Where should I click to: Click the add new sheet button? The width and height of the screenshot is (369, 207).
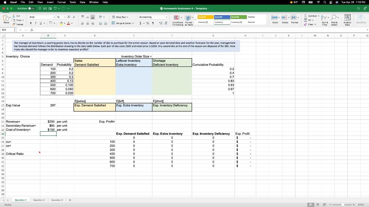70,200
